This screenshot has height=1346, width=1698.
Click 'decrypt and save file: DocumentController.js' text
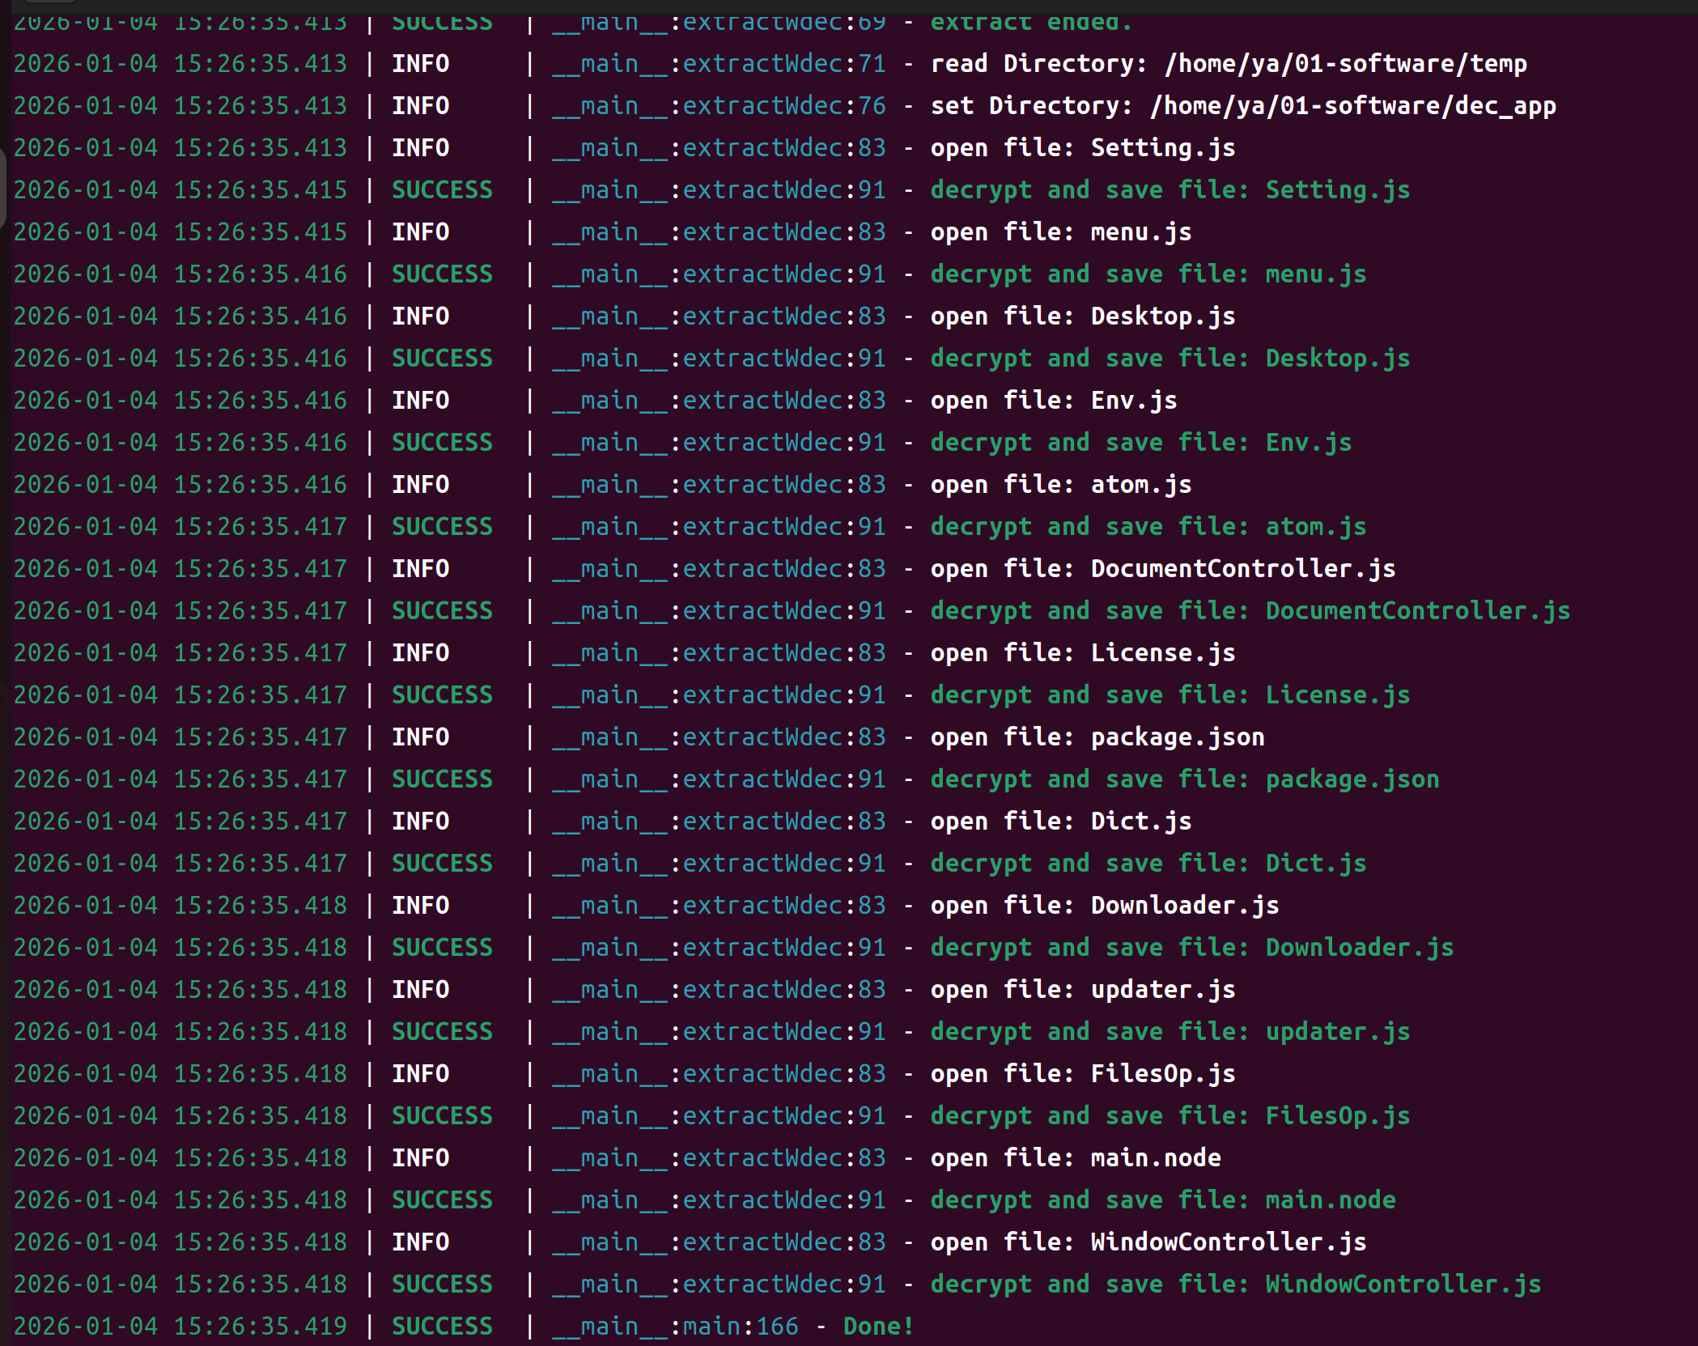pos(1250,611)
